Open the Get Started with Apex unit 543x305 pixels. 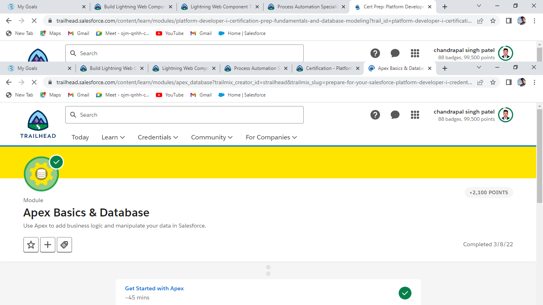coord(154,288)
